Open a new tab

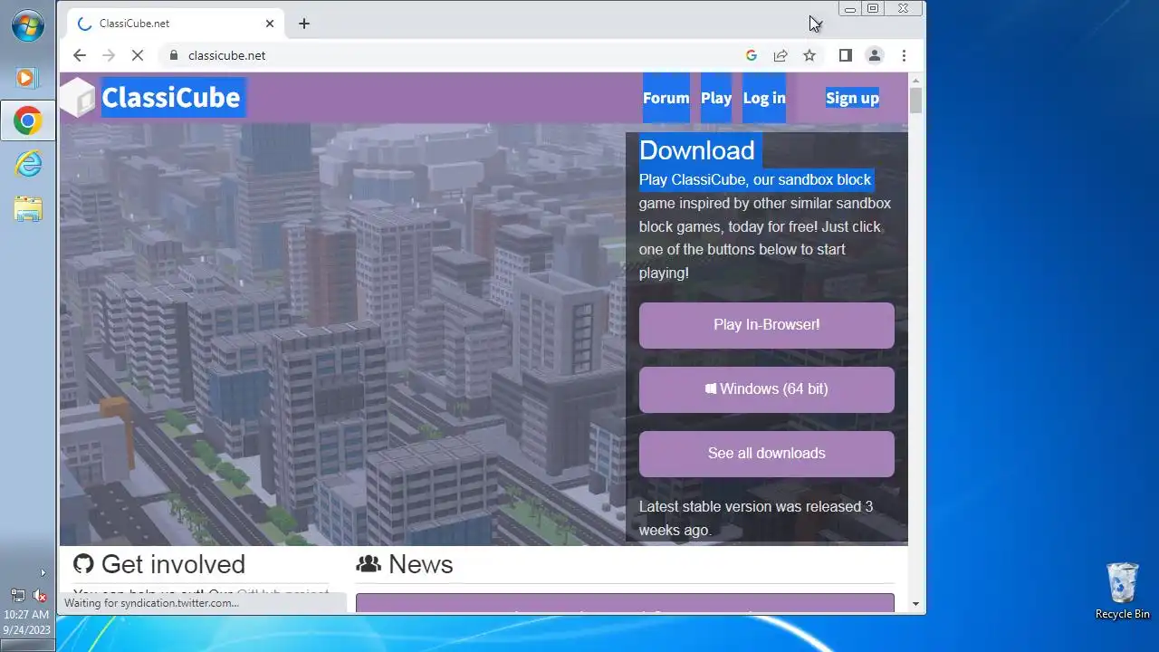pos(304,24)
